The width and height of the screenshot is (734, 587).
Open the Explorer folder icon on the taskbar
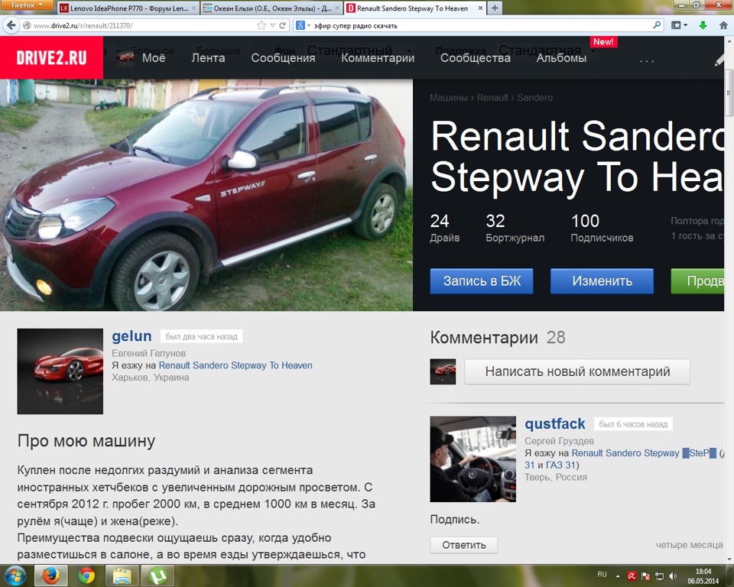[122, 576]
